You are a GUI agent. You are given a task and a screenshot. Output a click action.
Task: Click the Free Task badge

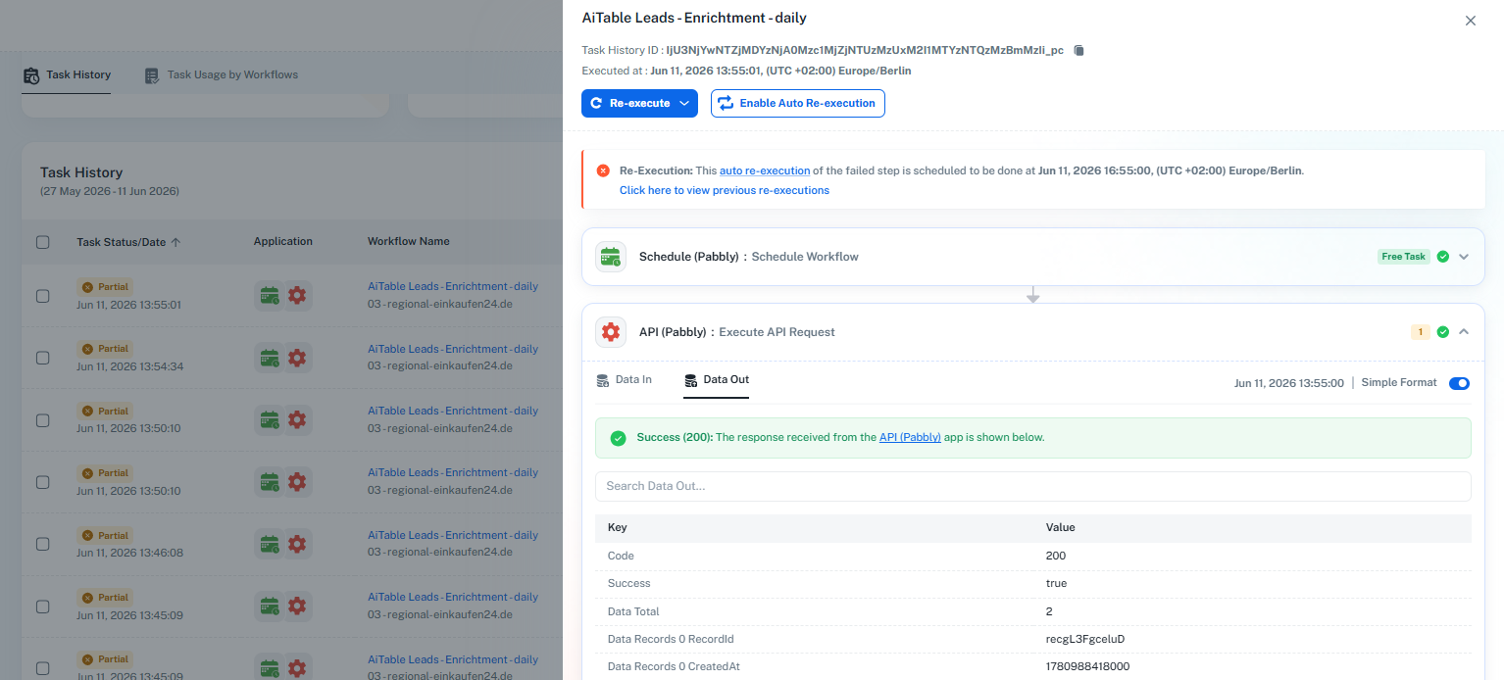pos(1403,257)
